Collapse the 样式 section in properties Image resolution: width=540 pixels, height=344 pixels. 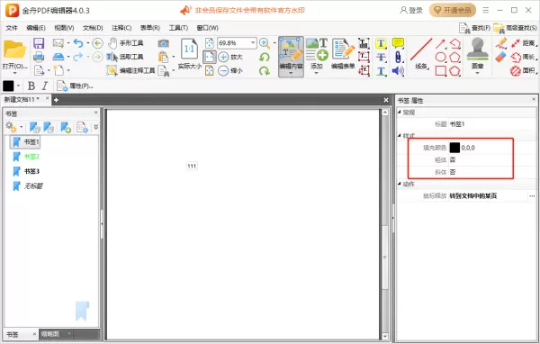pos(400,135)
